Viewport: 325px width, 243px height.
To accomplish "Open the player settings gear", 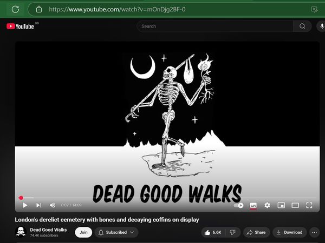I will (267, 205).
